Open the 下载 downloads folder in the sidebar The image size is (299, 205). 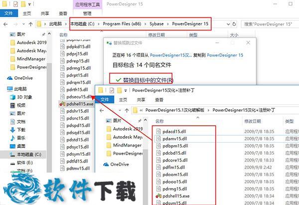coord(21,130)
